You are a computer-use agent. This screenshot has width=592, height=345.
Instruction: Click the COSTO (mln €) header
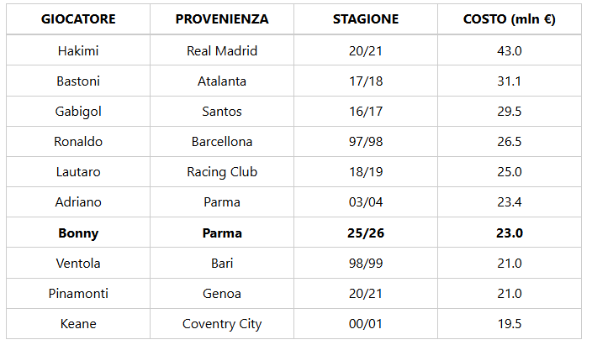click(x=510, y=19)
